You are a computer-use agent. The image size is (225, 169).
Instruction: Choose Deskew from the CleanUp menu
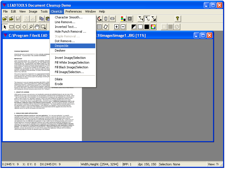73,50
